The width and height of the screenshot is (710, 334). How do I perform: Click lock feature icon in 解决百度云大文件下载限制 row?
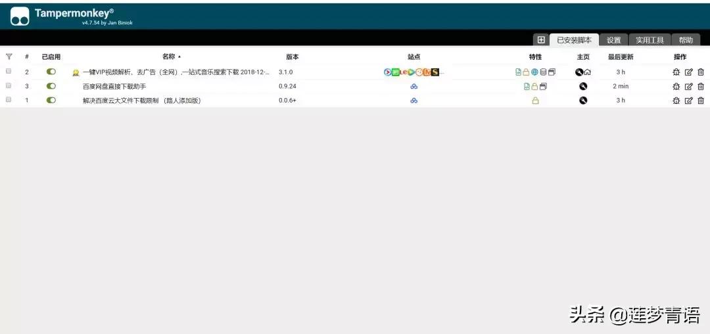(535, 101)
